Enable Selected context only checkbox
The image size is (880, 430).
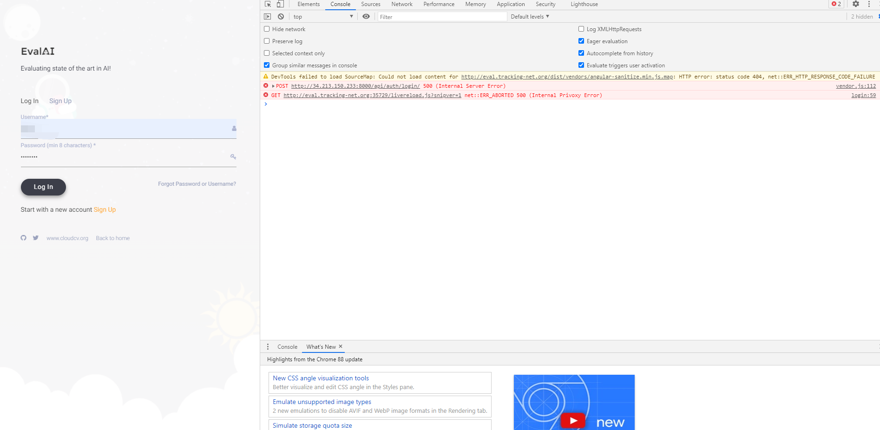click(x=267, y=53)
